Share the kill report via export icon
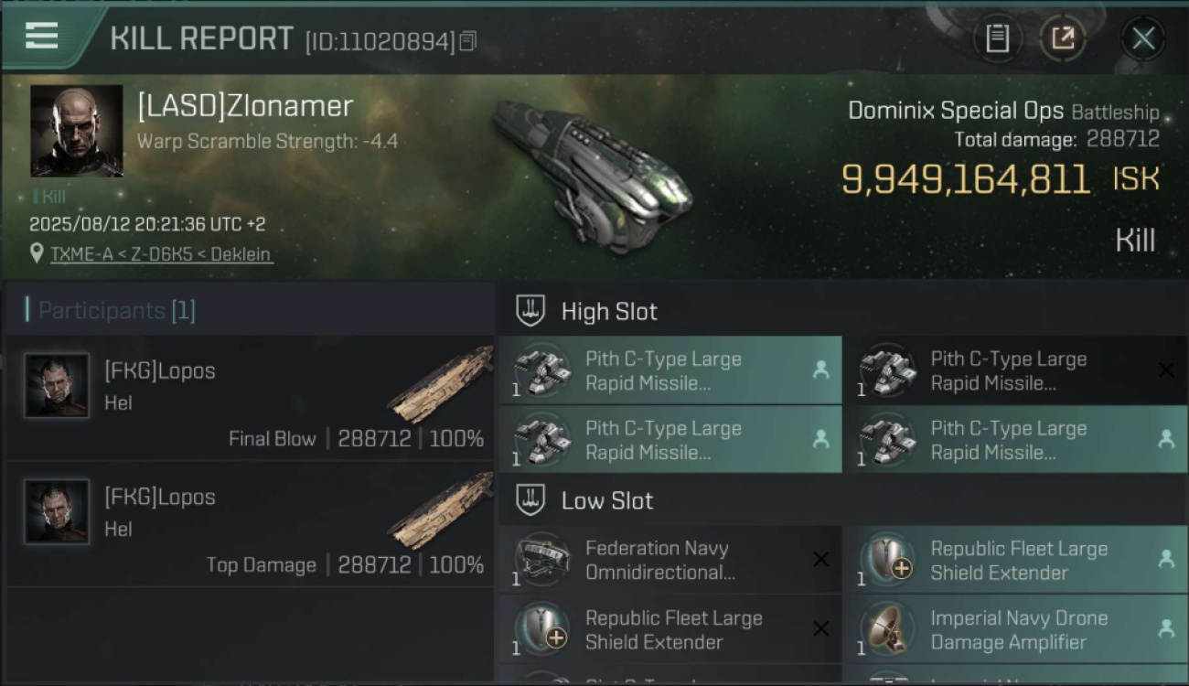 pos(1063,38)
